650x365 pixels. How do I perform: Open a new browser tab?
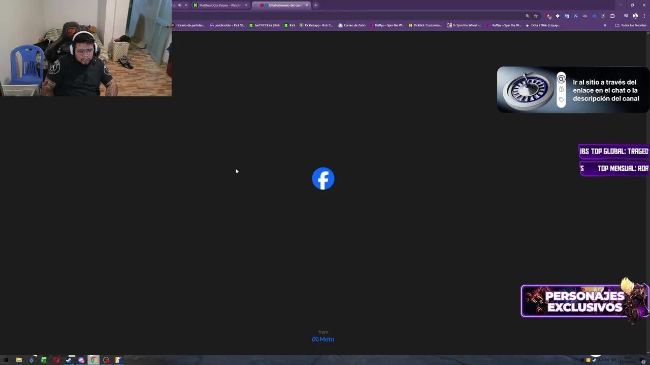[x=316, y=5]
